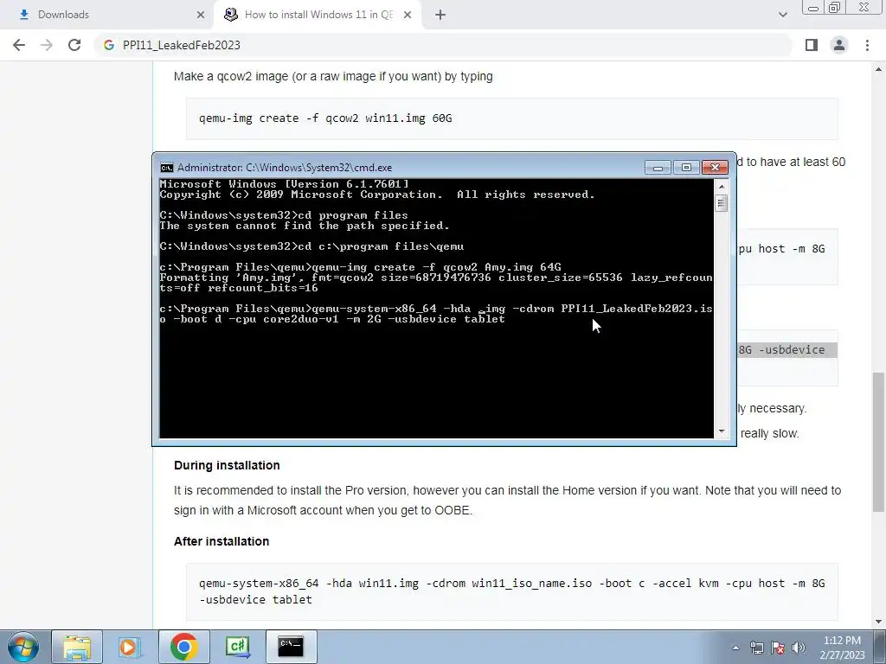Screen dimensions: 886x664
Task: Switch to Chrome in the taskbar
Action: point(183,647)
